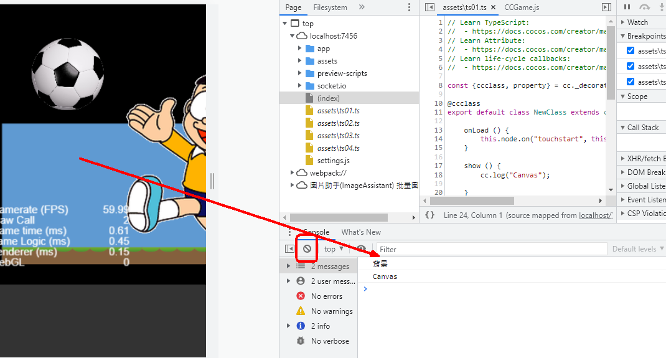The image size is (666, 358).
Task: Hide the debugger sidebar pane
Action: click(606, 7)
